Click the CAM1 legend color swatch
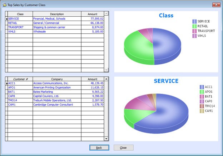Image resolution: width=223 pixels, height=156 pixels. 202,111
